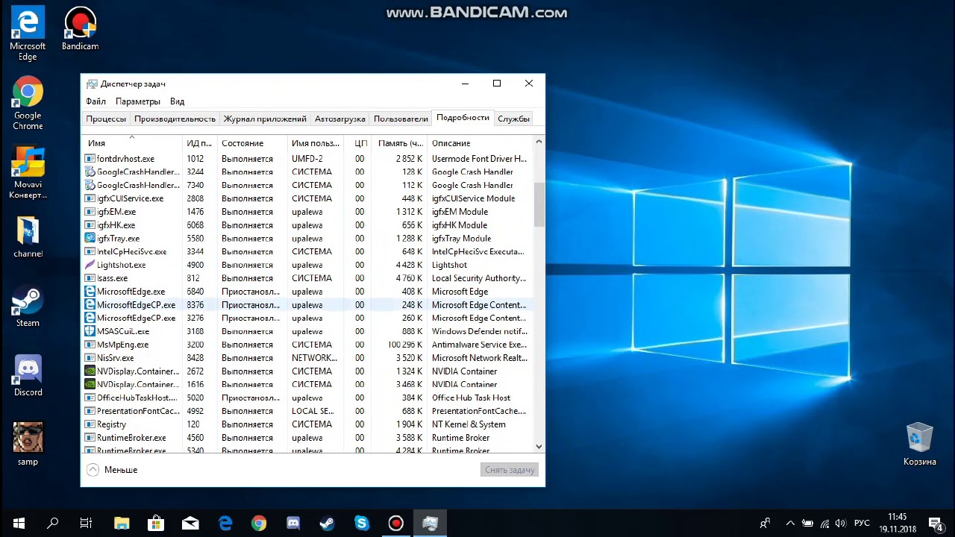Image resolution: width=955 pixels, height=537 pixels.
Task: Select the PresentationFontCache process row
Action: click(307, 411)
